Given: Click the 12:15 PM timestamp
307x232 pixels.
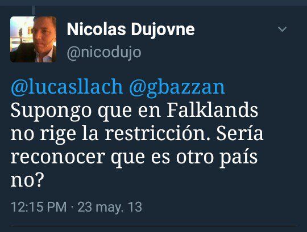Looking at the screenshot, I should 39,207.
